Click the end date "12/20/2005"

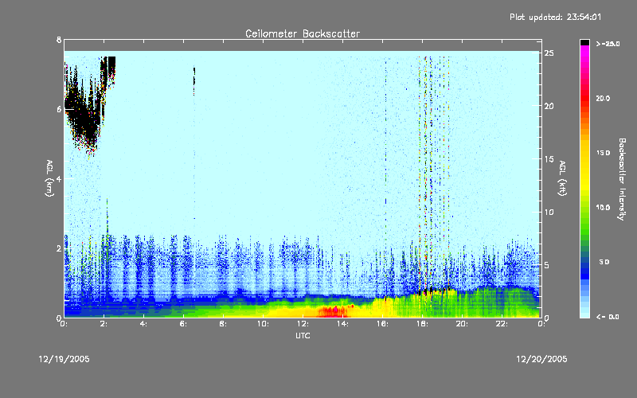541,359
